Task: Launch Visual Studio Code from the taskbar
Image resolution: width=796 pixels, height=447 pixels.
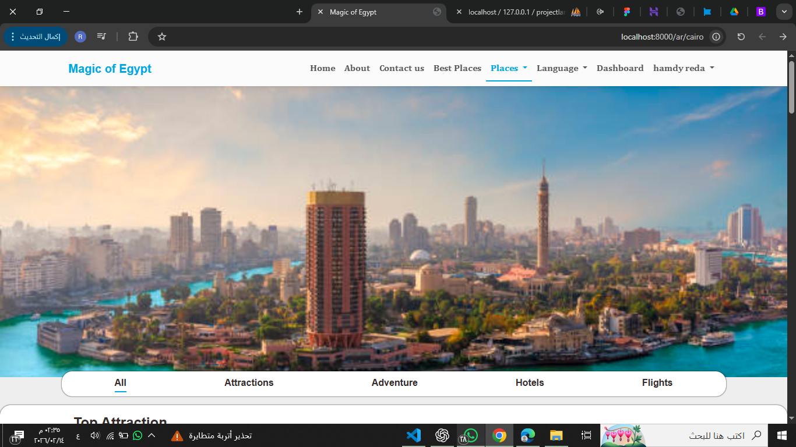Action: tap(414, 435)
